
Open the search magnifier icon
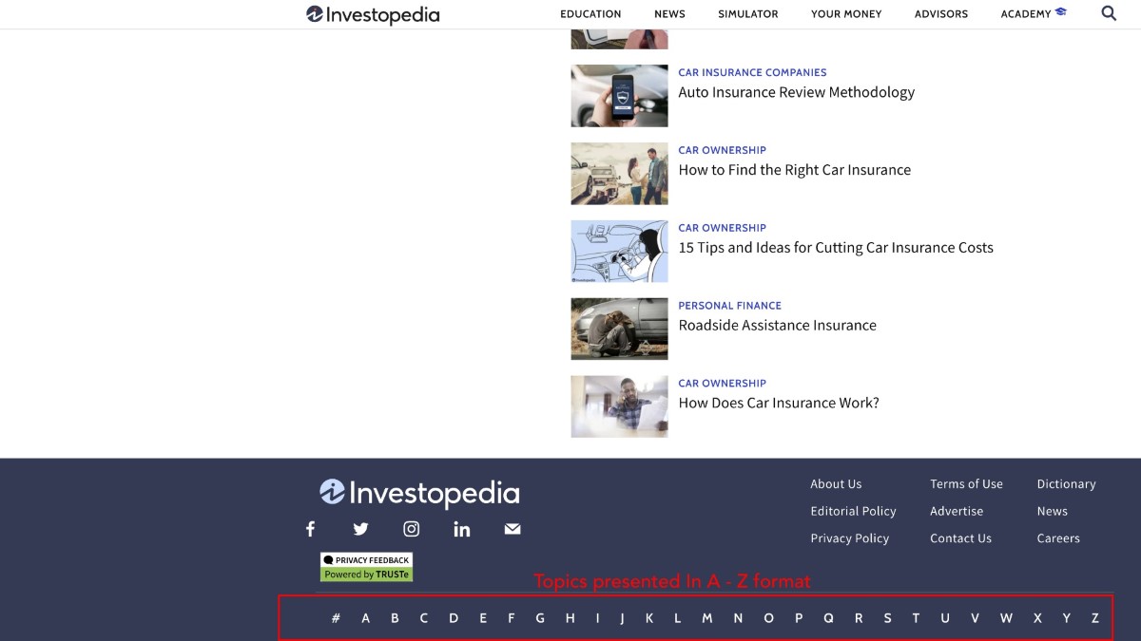[x=1109, y=13]
